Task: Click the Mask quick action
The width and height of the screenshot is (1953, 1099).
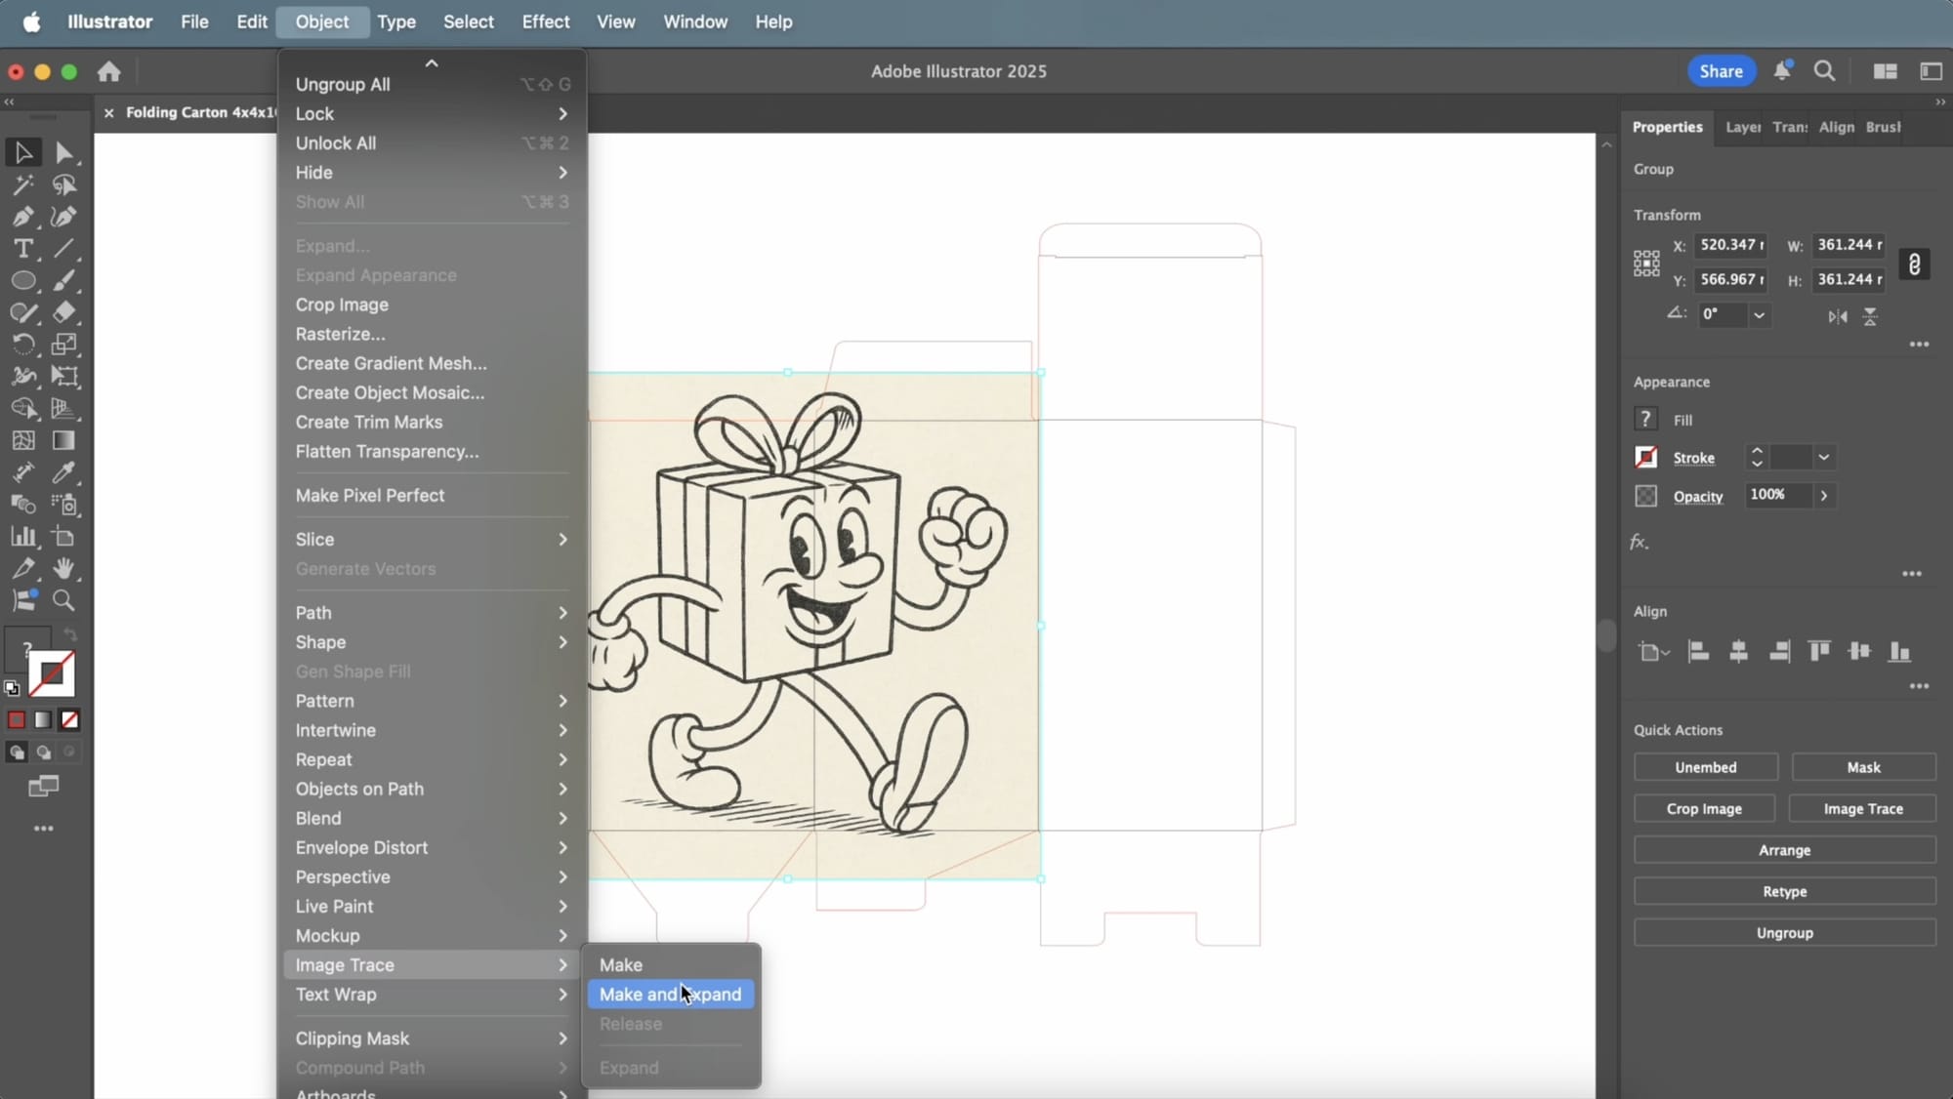Action: click(1863, 767)
